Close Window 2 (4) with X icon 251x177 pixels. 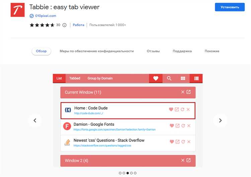point(183,160)
